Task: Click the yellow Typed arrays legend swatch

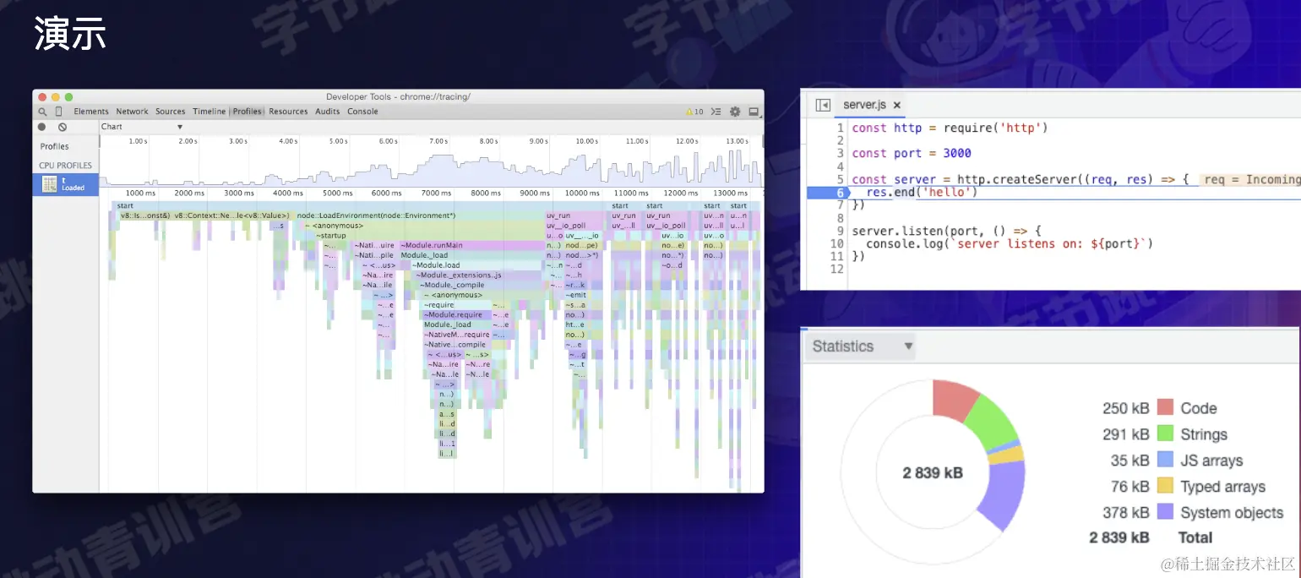Action: [x=1165, y=486]
